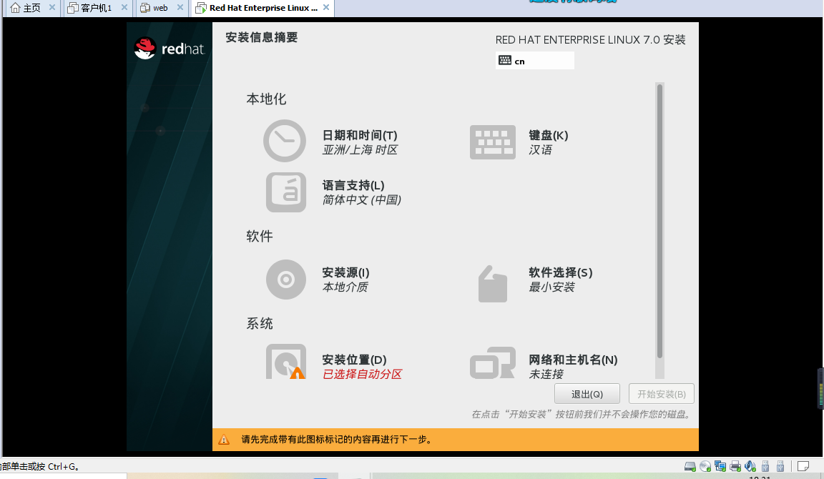Click the warning triangle in the orange bar

pos(224,440)
